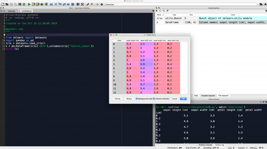
Task: Open Preferences wrench icon
Action: click(88, 4)
